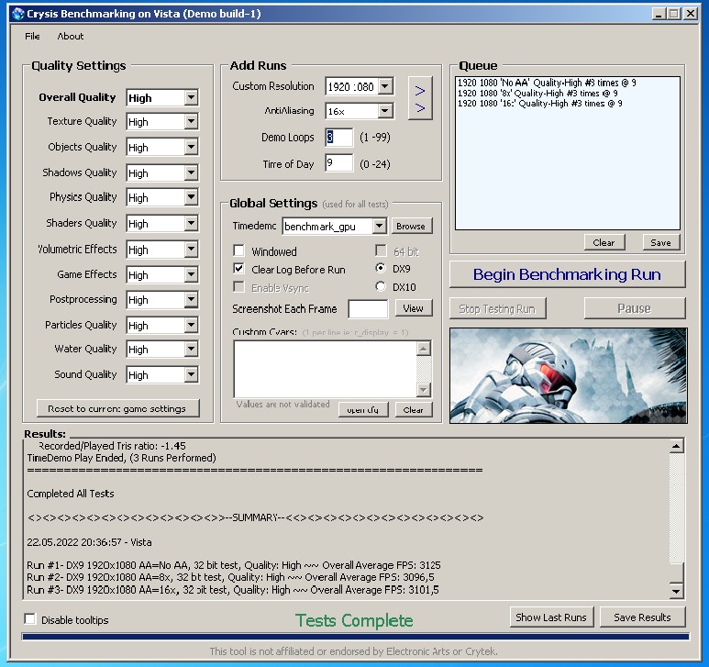This screenshot has height=667, width=709.
Task: Expand the Shaders Quality dropdown
Action: click(x=192, y=223)
